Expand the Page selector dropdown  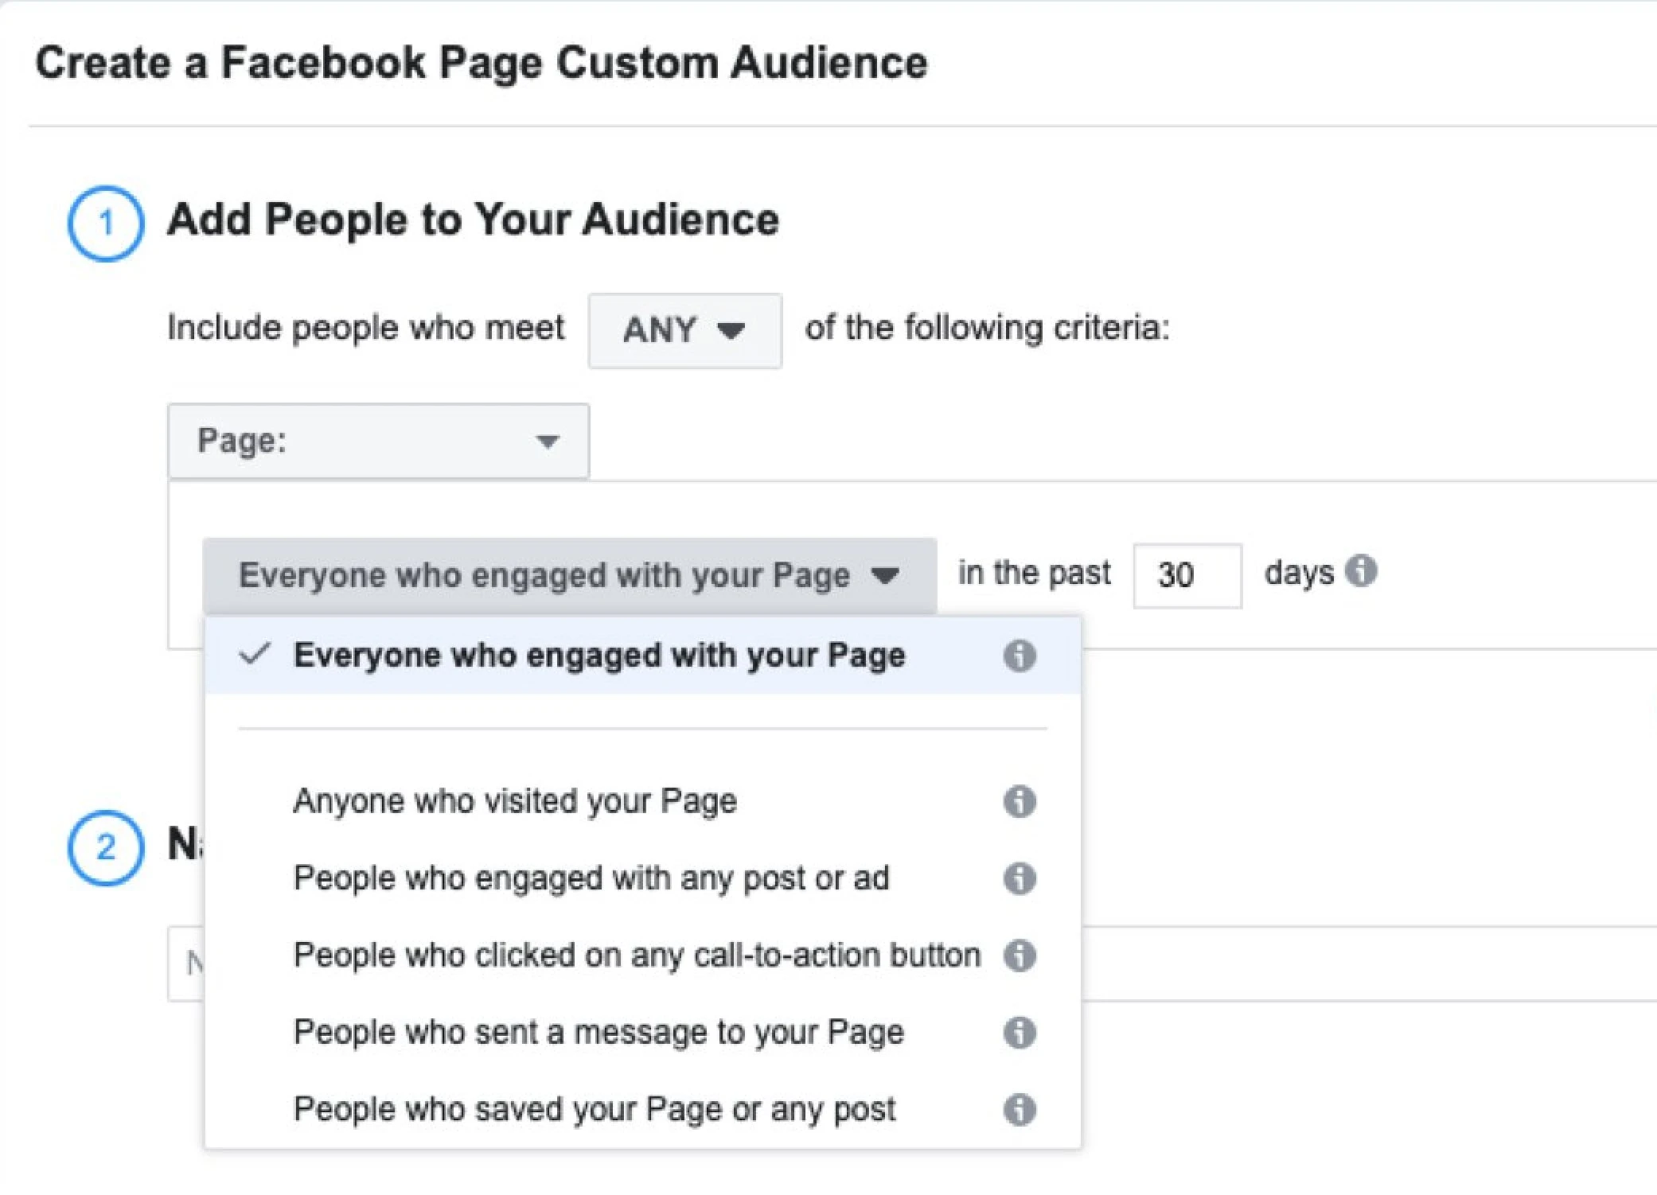point(378,441)
